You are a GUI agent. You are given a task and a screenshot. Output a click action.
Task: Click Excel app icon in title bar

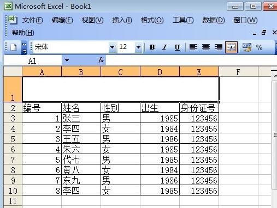point(8,6)
